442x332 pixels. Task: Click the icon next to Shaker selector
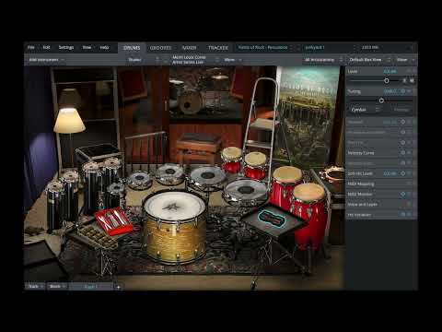pyautogui.click(x=166, y=60)
